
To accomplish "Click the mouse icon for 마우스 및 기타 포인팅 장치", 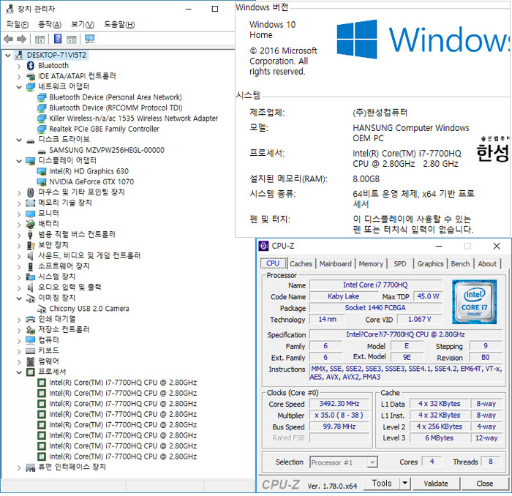I will pos(31,192).
